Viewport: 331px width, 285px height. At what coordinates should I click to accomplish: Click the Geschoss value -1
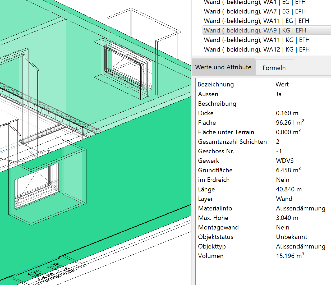coord(279,151)
